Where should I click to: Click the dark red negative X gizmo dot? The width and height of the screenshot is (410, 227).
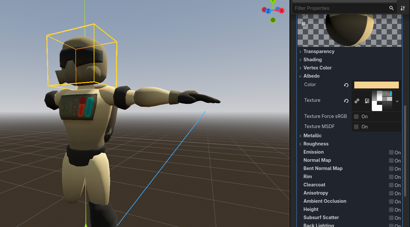(x=264, y=9)
